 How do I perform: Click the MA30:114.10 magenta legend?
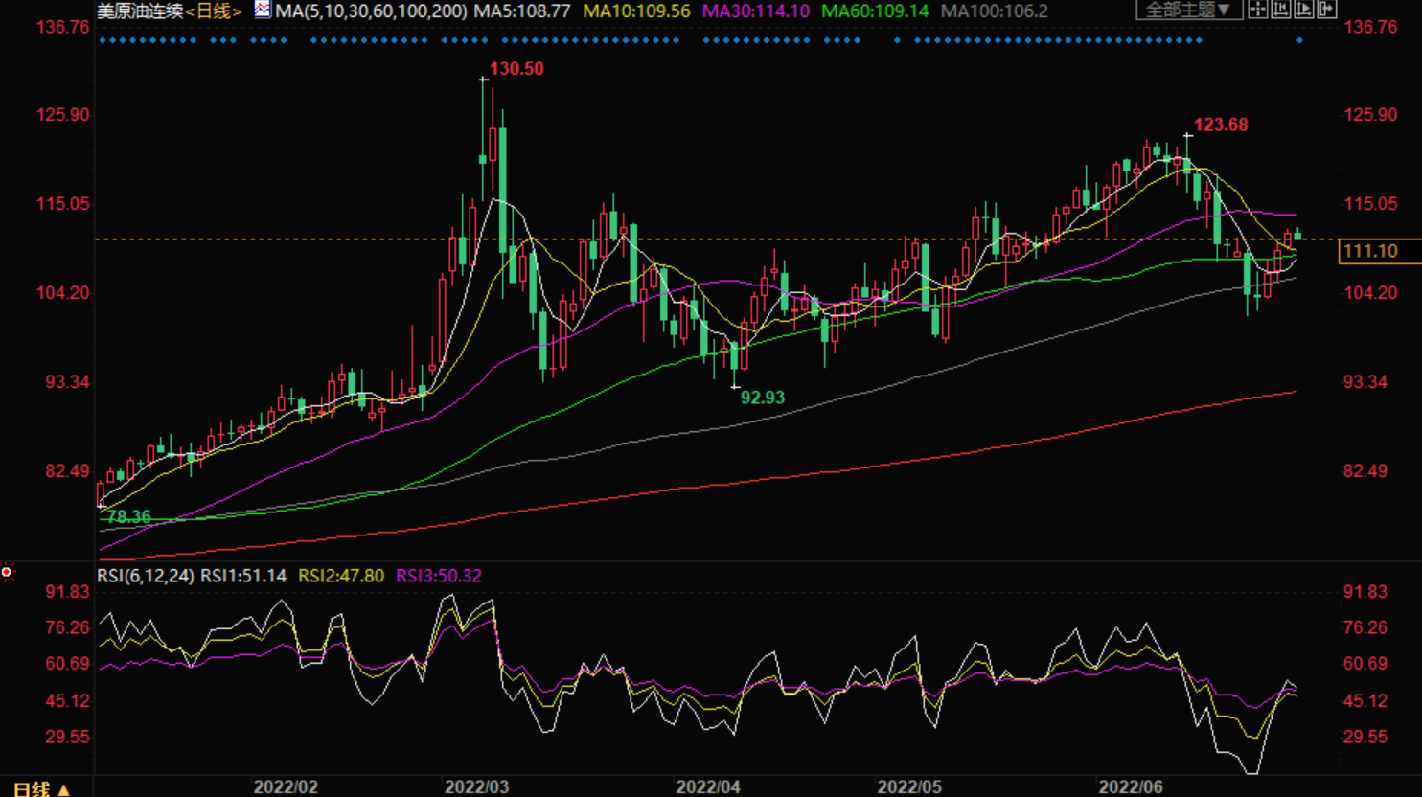tap(755, 11)
